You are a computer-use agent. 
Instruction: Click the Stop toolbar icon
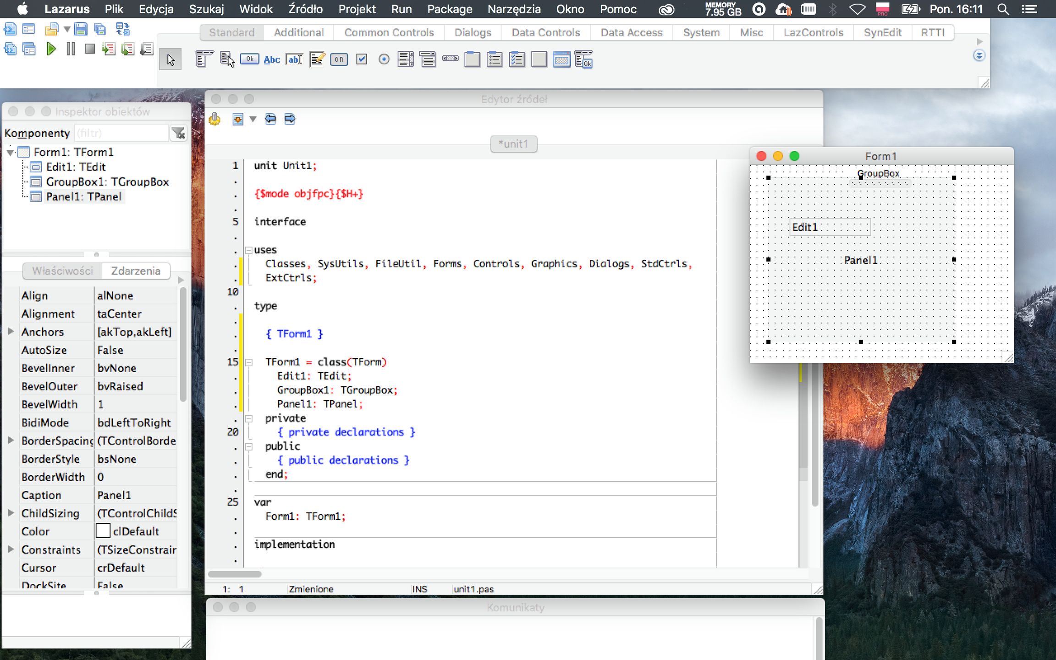(89, 49)
